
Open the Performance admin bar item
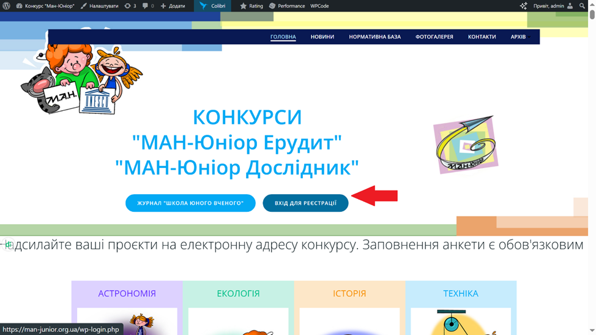coord(286,6)
